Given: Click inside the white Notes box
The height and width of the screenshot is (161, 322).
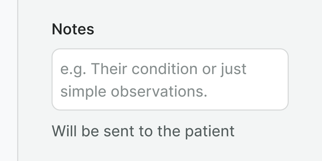Looking at the screenshot, I should (170, 79).
